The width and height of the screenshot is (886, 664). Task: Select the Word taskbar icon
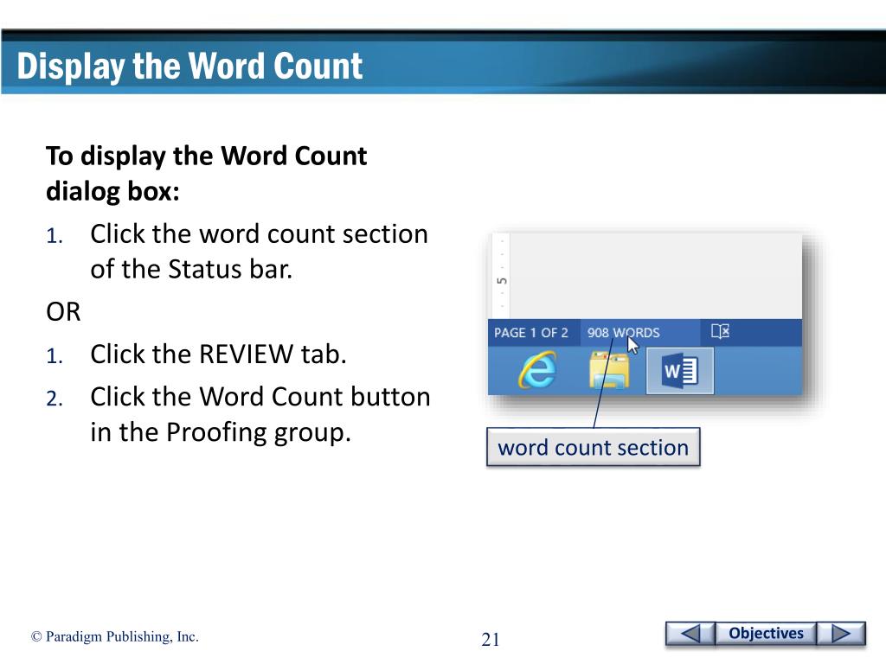pyautogui.click(x=680, y=371)
